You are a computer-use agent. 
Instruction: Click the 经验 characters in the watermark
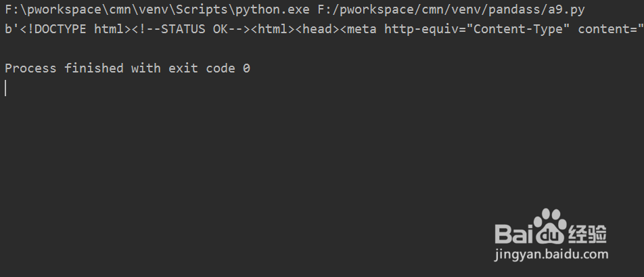point(588,234)
